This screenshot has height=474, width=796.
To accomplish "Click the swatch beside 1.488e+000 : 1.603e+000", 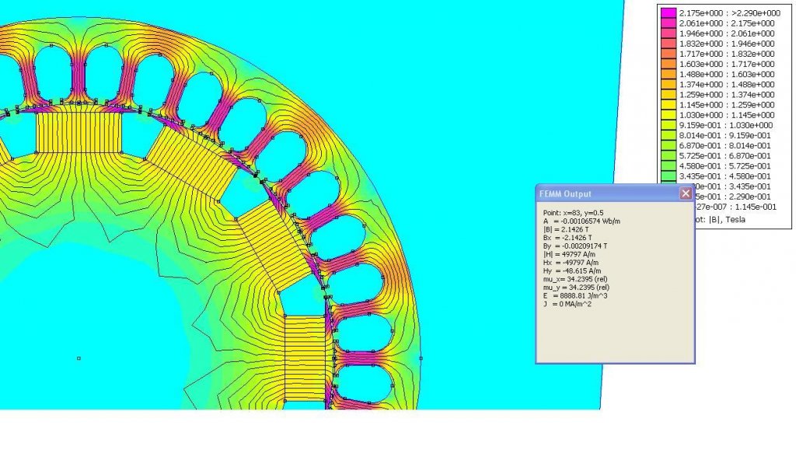I will click(669, 74).
